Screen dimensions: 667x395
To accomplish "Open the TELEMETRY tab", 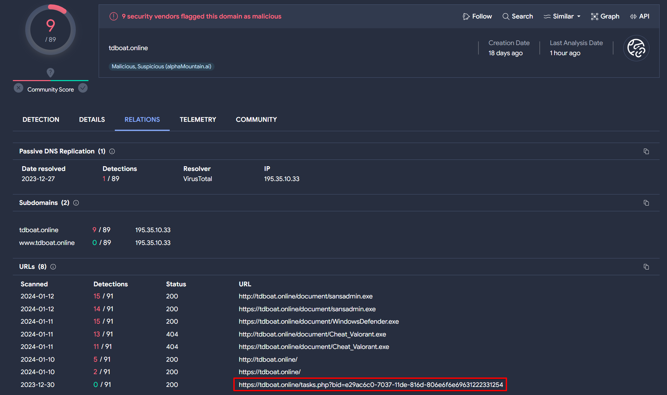I will click(198, 120).
